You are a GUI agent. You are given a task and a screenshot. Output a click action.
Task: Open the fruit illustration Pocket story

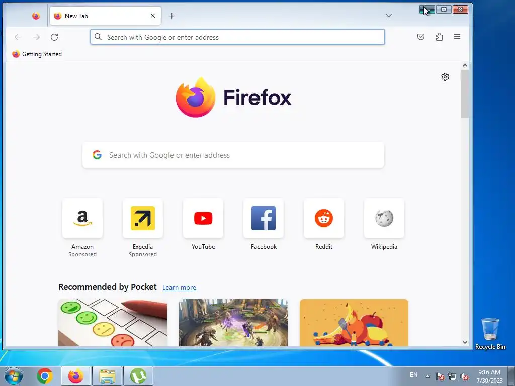[354, 323]
